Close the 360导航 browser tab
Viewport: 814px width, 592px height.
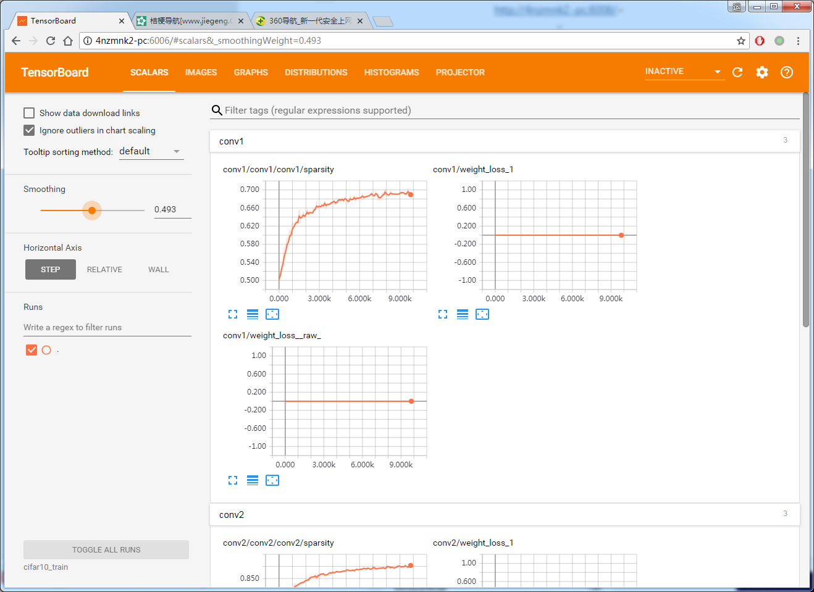point(360,21)
